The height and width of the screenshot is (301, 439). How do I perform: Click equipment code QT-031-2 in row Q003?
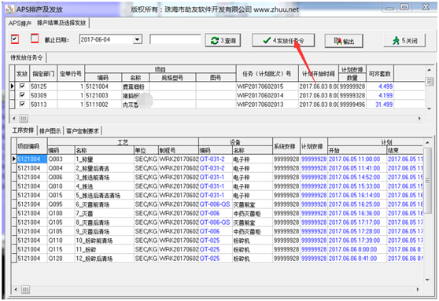(x=216, y=159)
